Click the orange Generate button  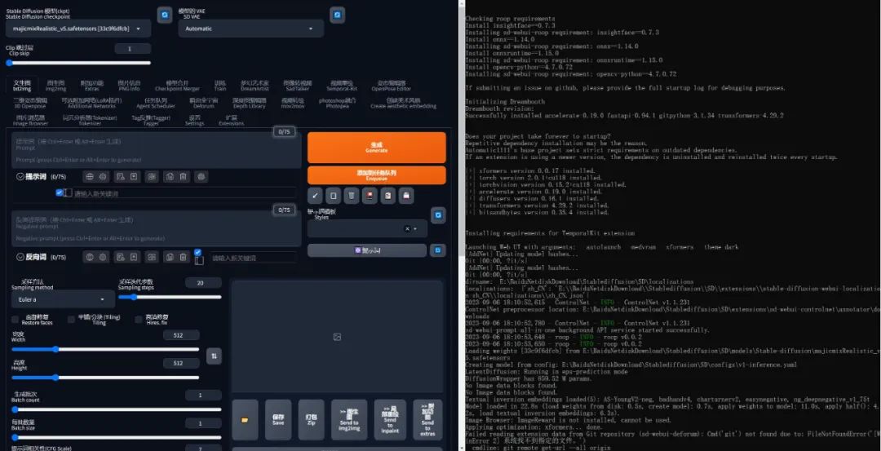(376, 148)
